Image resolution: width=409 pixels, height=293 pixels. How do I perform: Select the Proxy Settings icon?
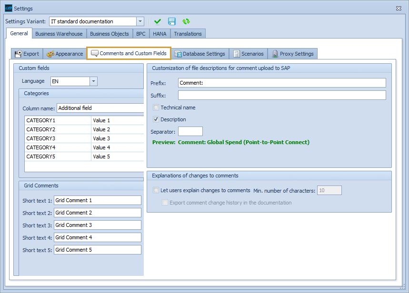[x=275, y=53]
